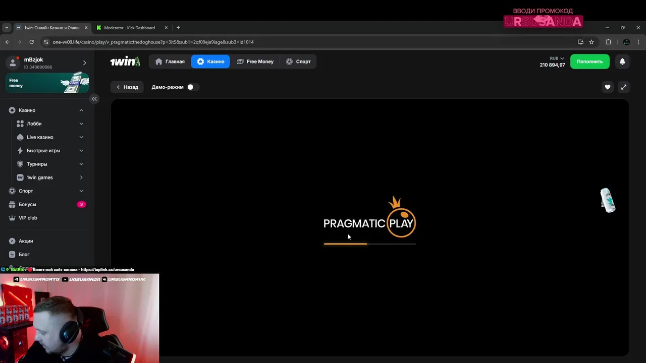646x363 pixels.
Task: Open Спорт in top navigation
Action: [298, 62]
